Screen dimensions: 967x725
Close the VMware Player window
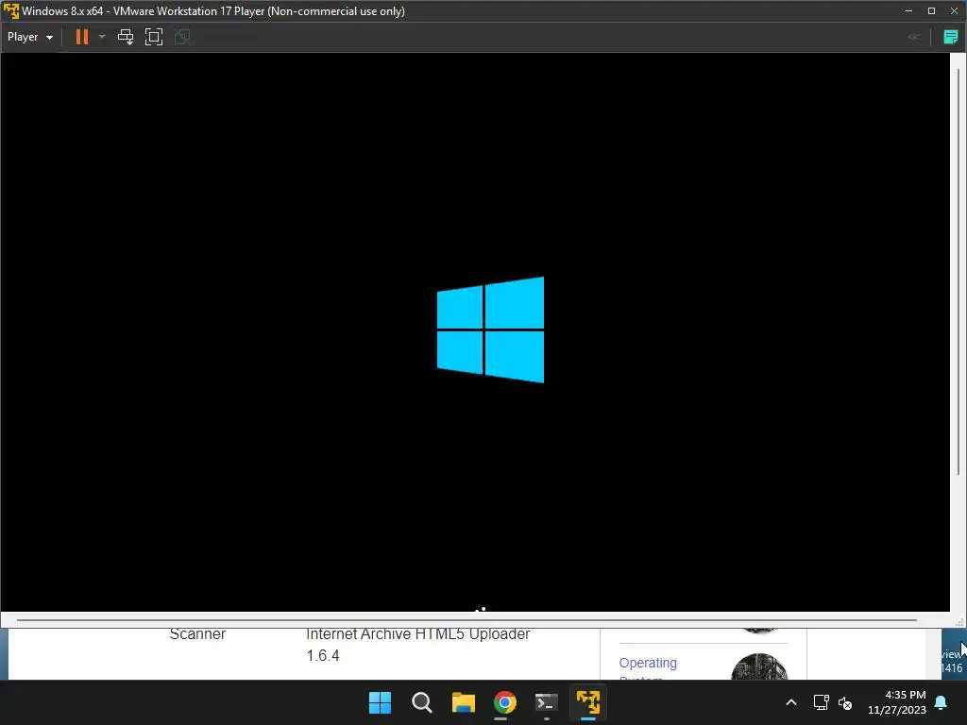pos(954,11)
